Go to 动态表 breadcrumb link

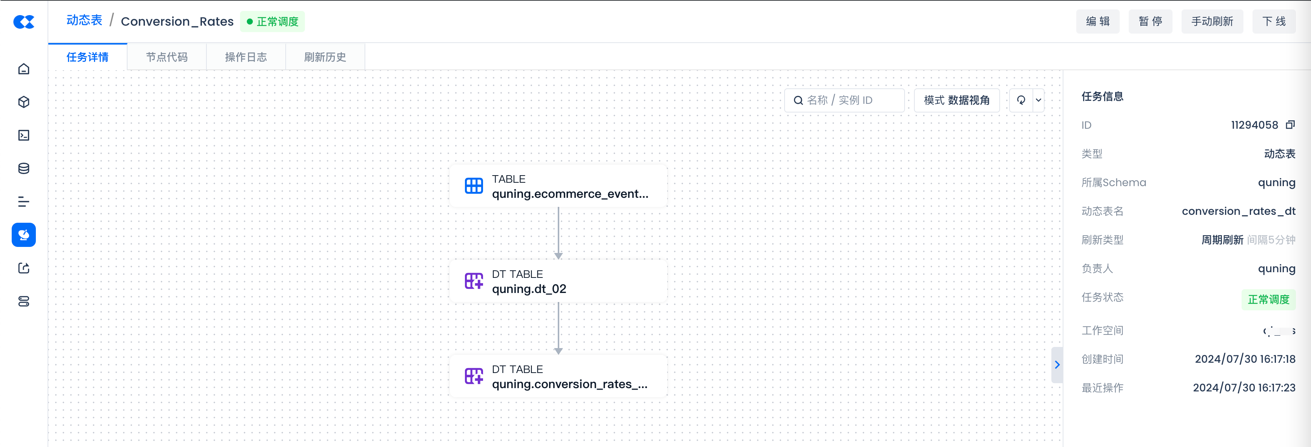85,20
